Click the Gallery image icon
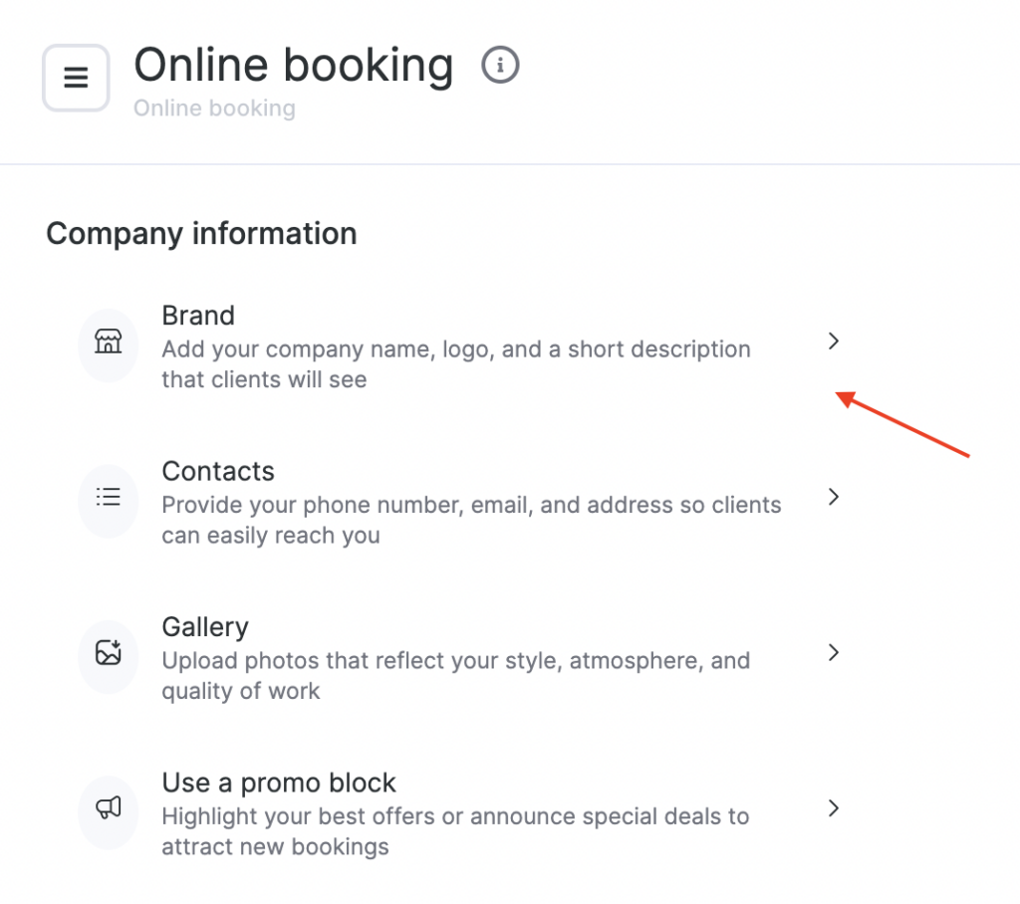 pyautogui.click(x=108, y=653)
